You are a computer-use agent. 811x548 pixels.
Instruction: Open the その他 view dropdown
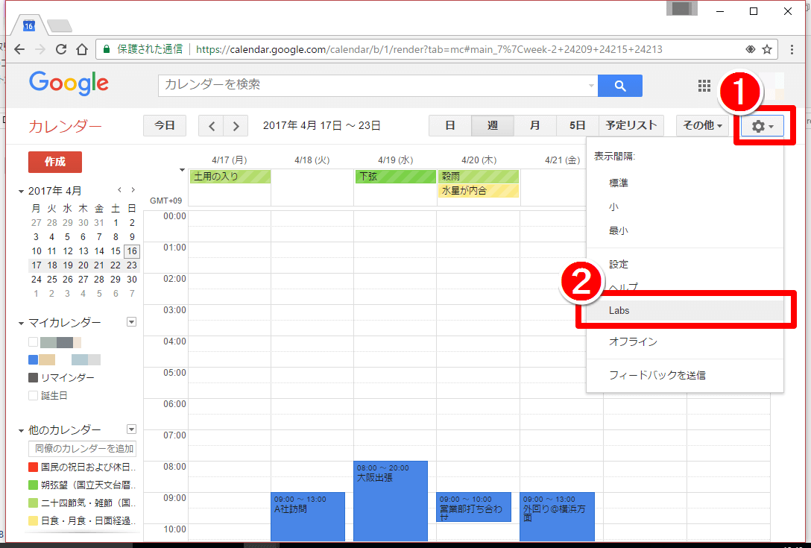pyautogui.click(x=701, y=125)
